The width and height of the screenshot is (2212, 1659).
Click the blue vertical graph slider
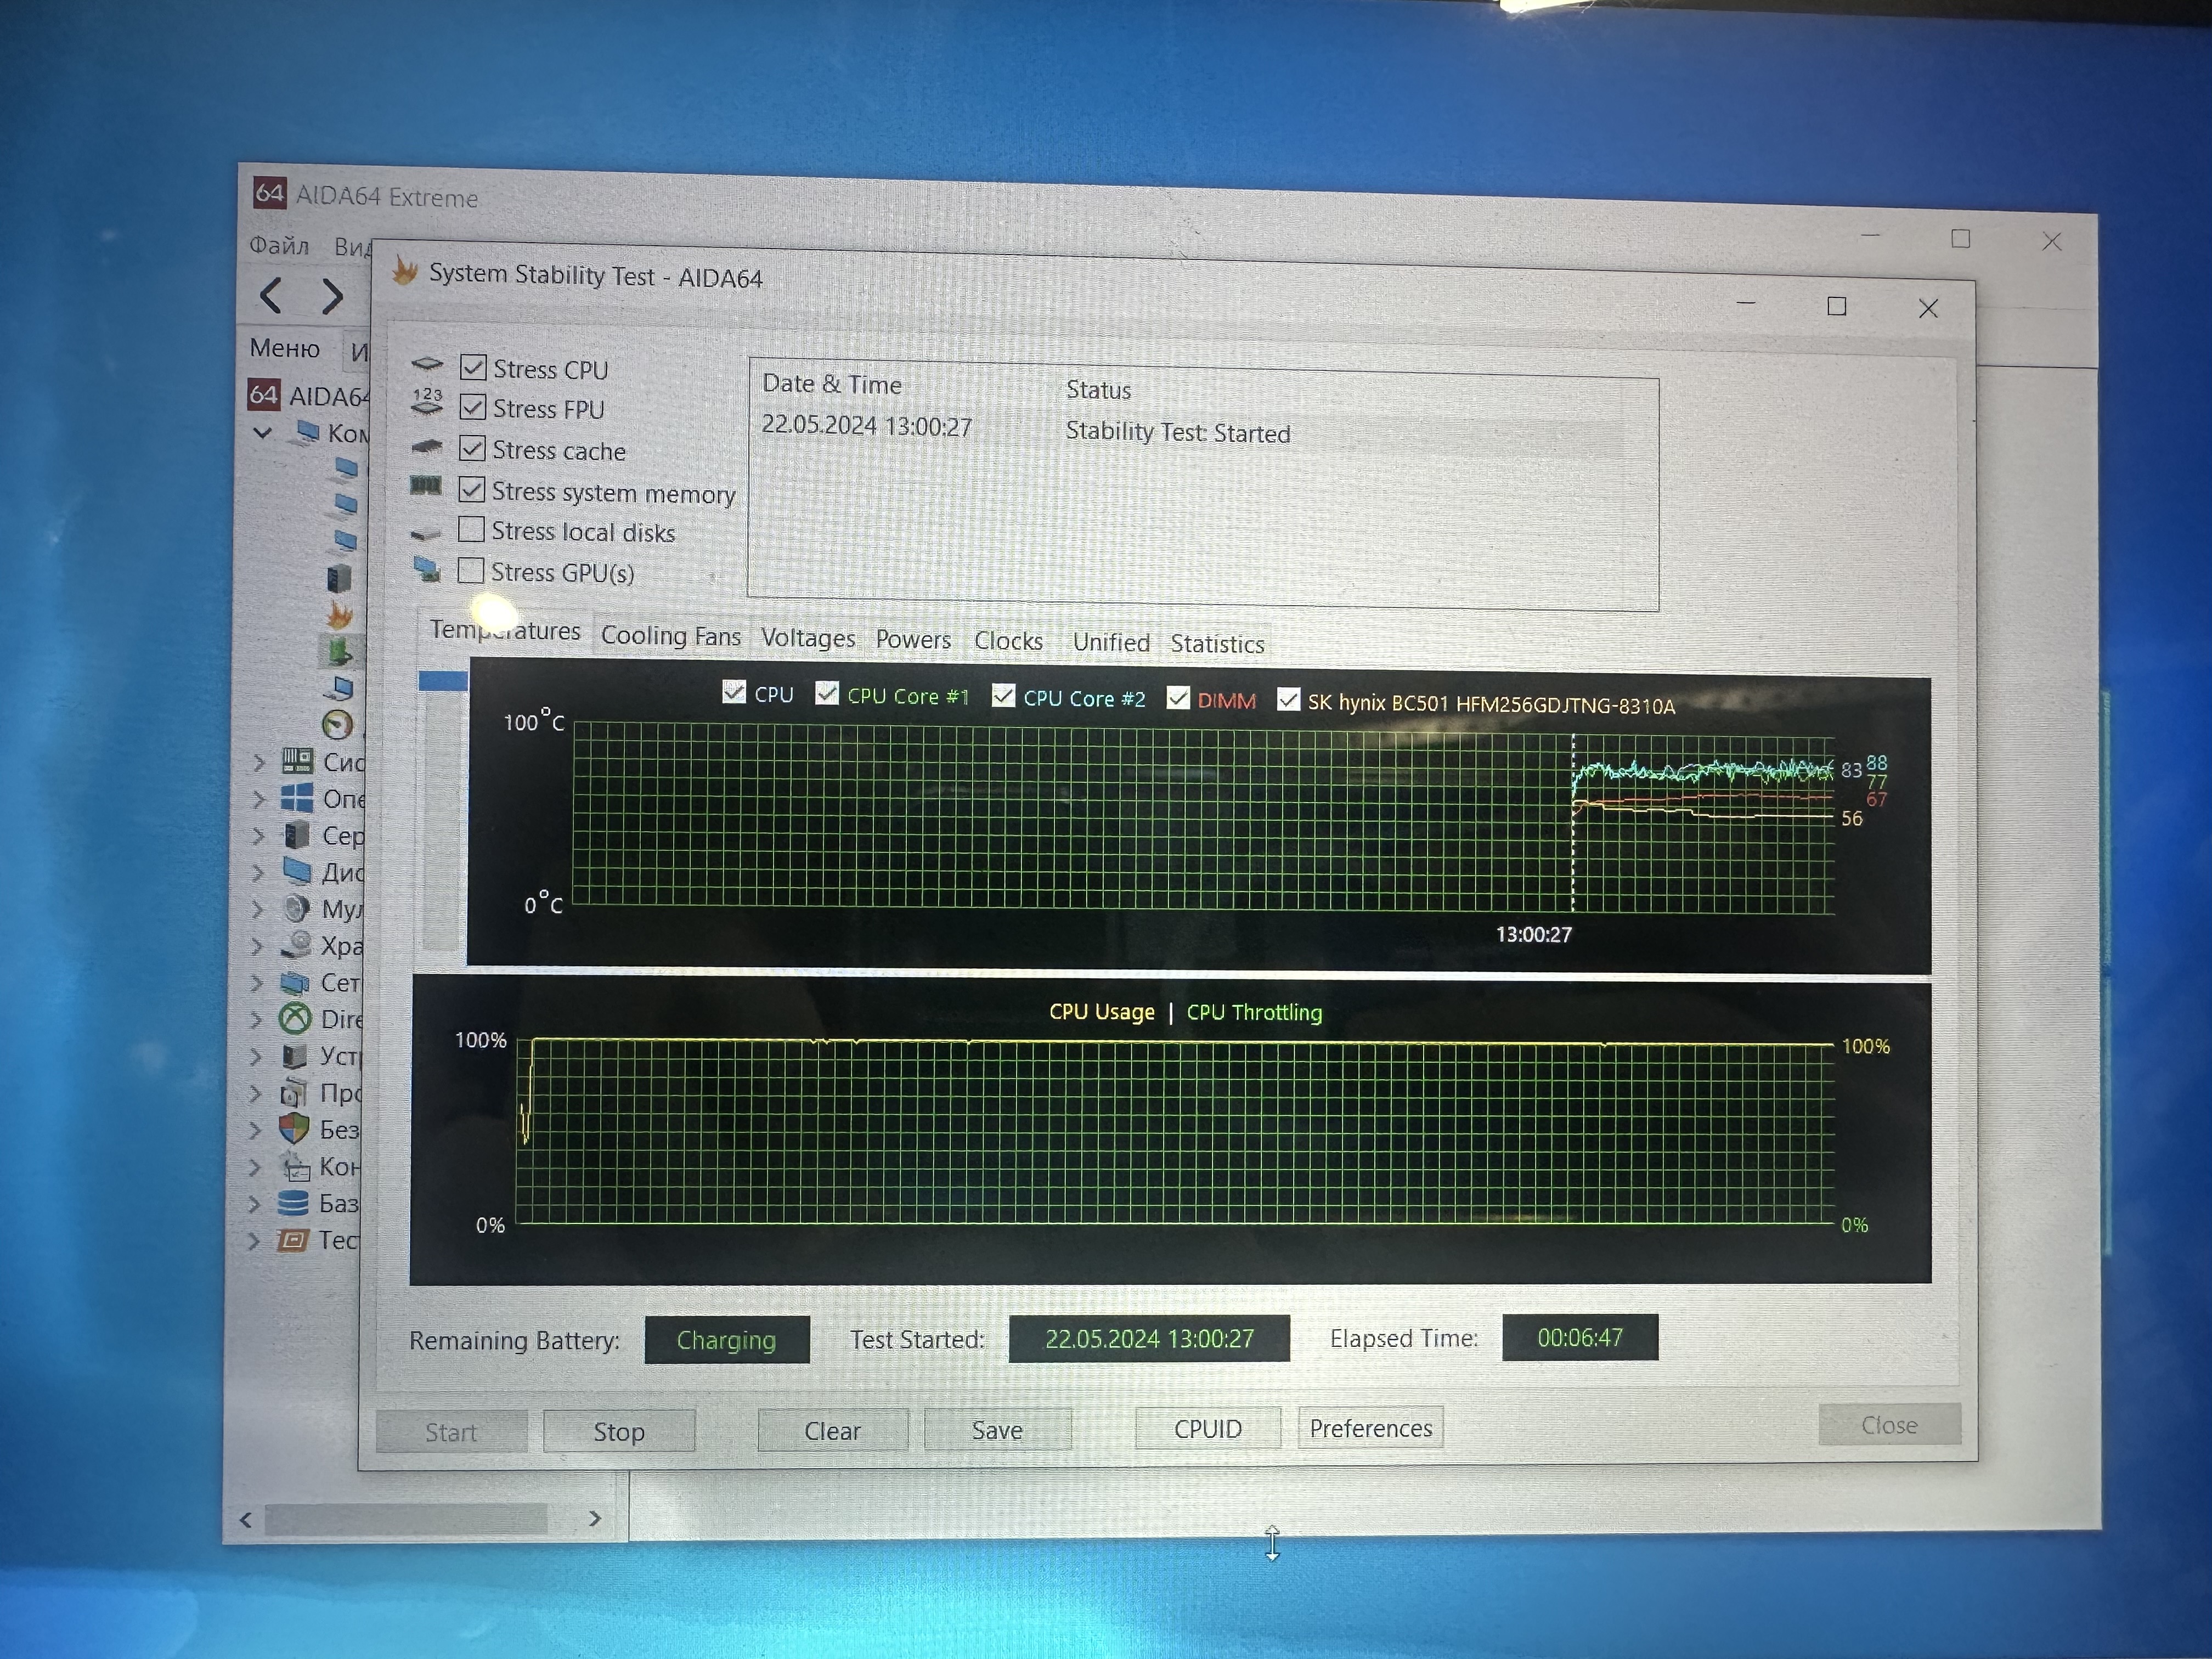click(443, 681)
